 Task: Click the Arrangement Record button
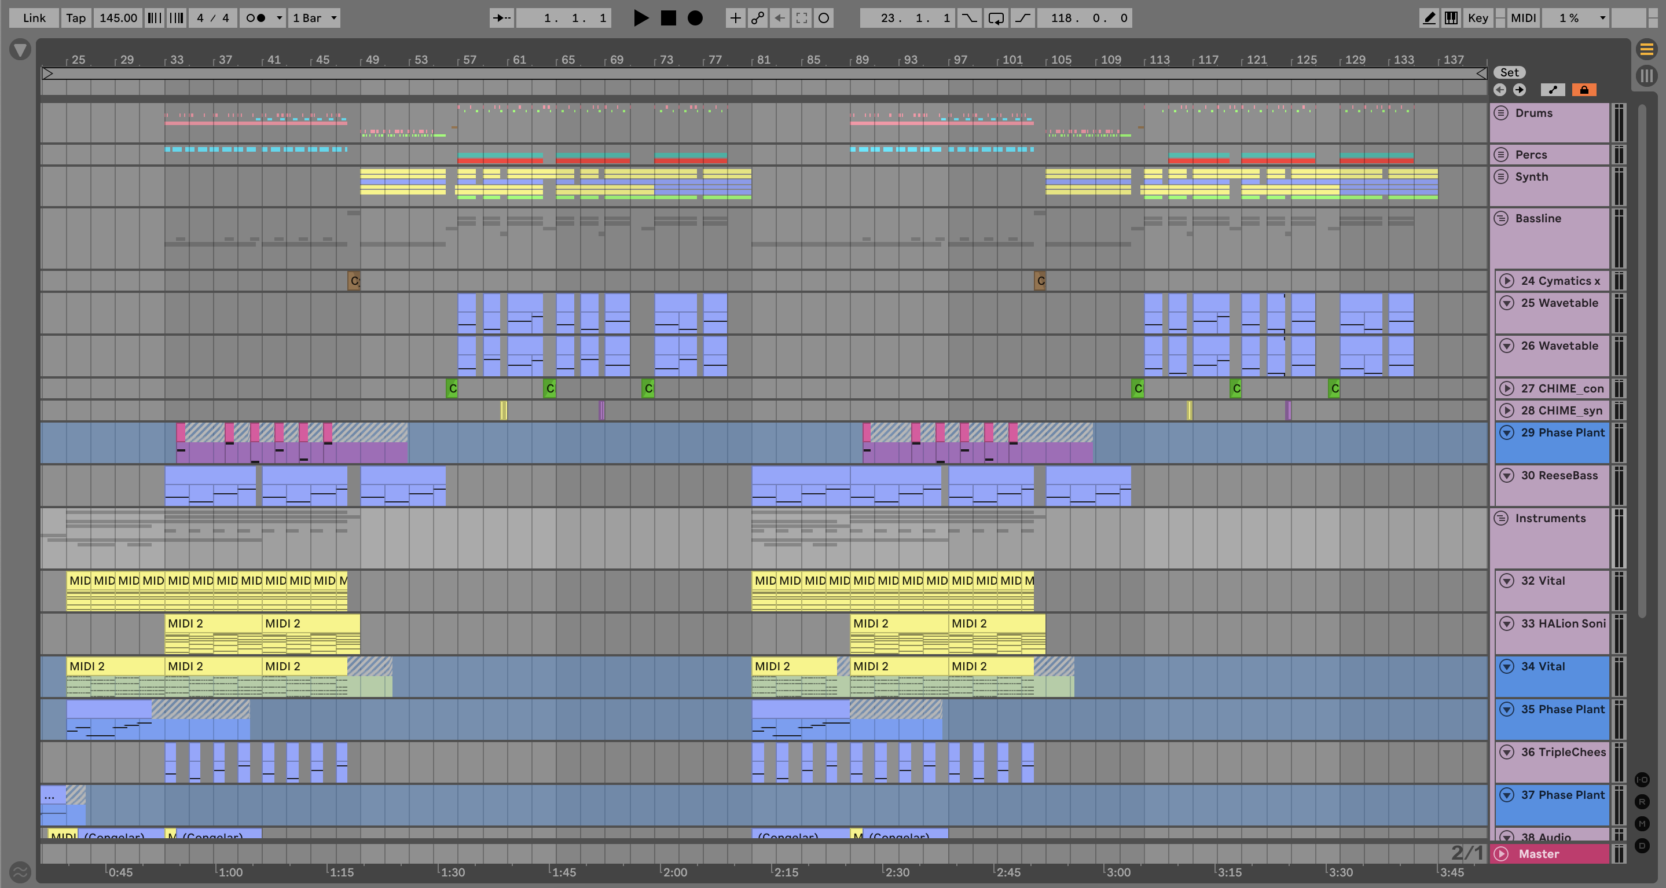[695, 18]
